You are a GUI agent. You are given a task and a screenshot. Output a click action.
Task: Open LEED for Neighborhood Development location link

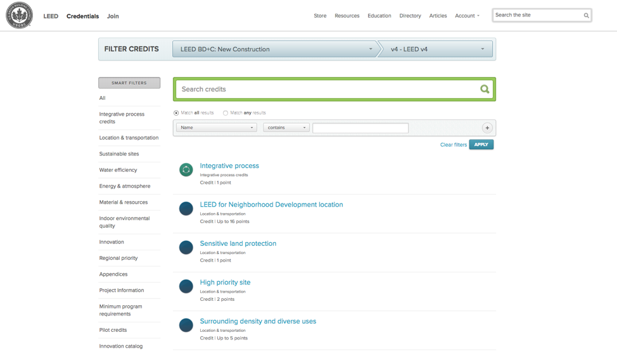coord(272,204)
